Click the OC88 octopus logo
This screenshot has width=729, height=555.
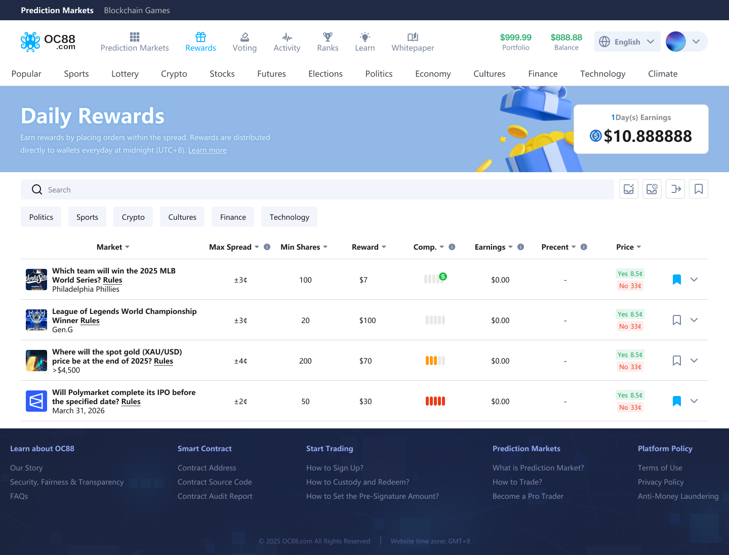pos(30,42)
